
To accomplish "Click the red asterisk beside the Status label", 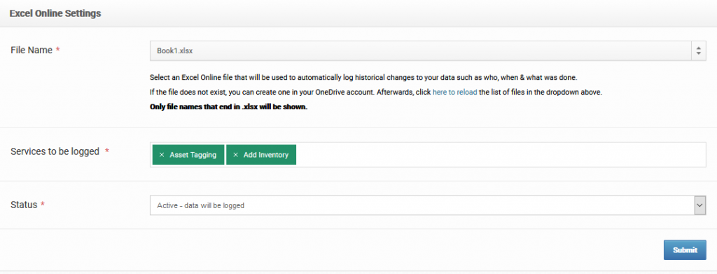I will (x=43, y=204).
